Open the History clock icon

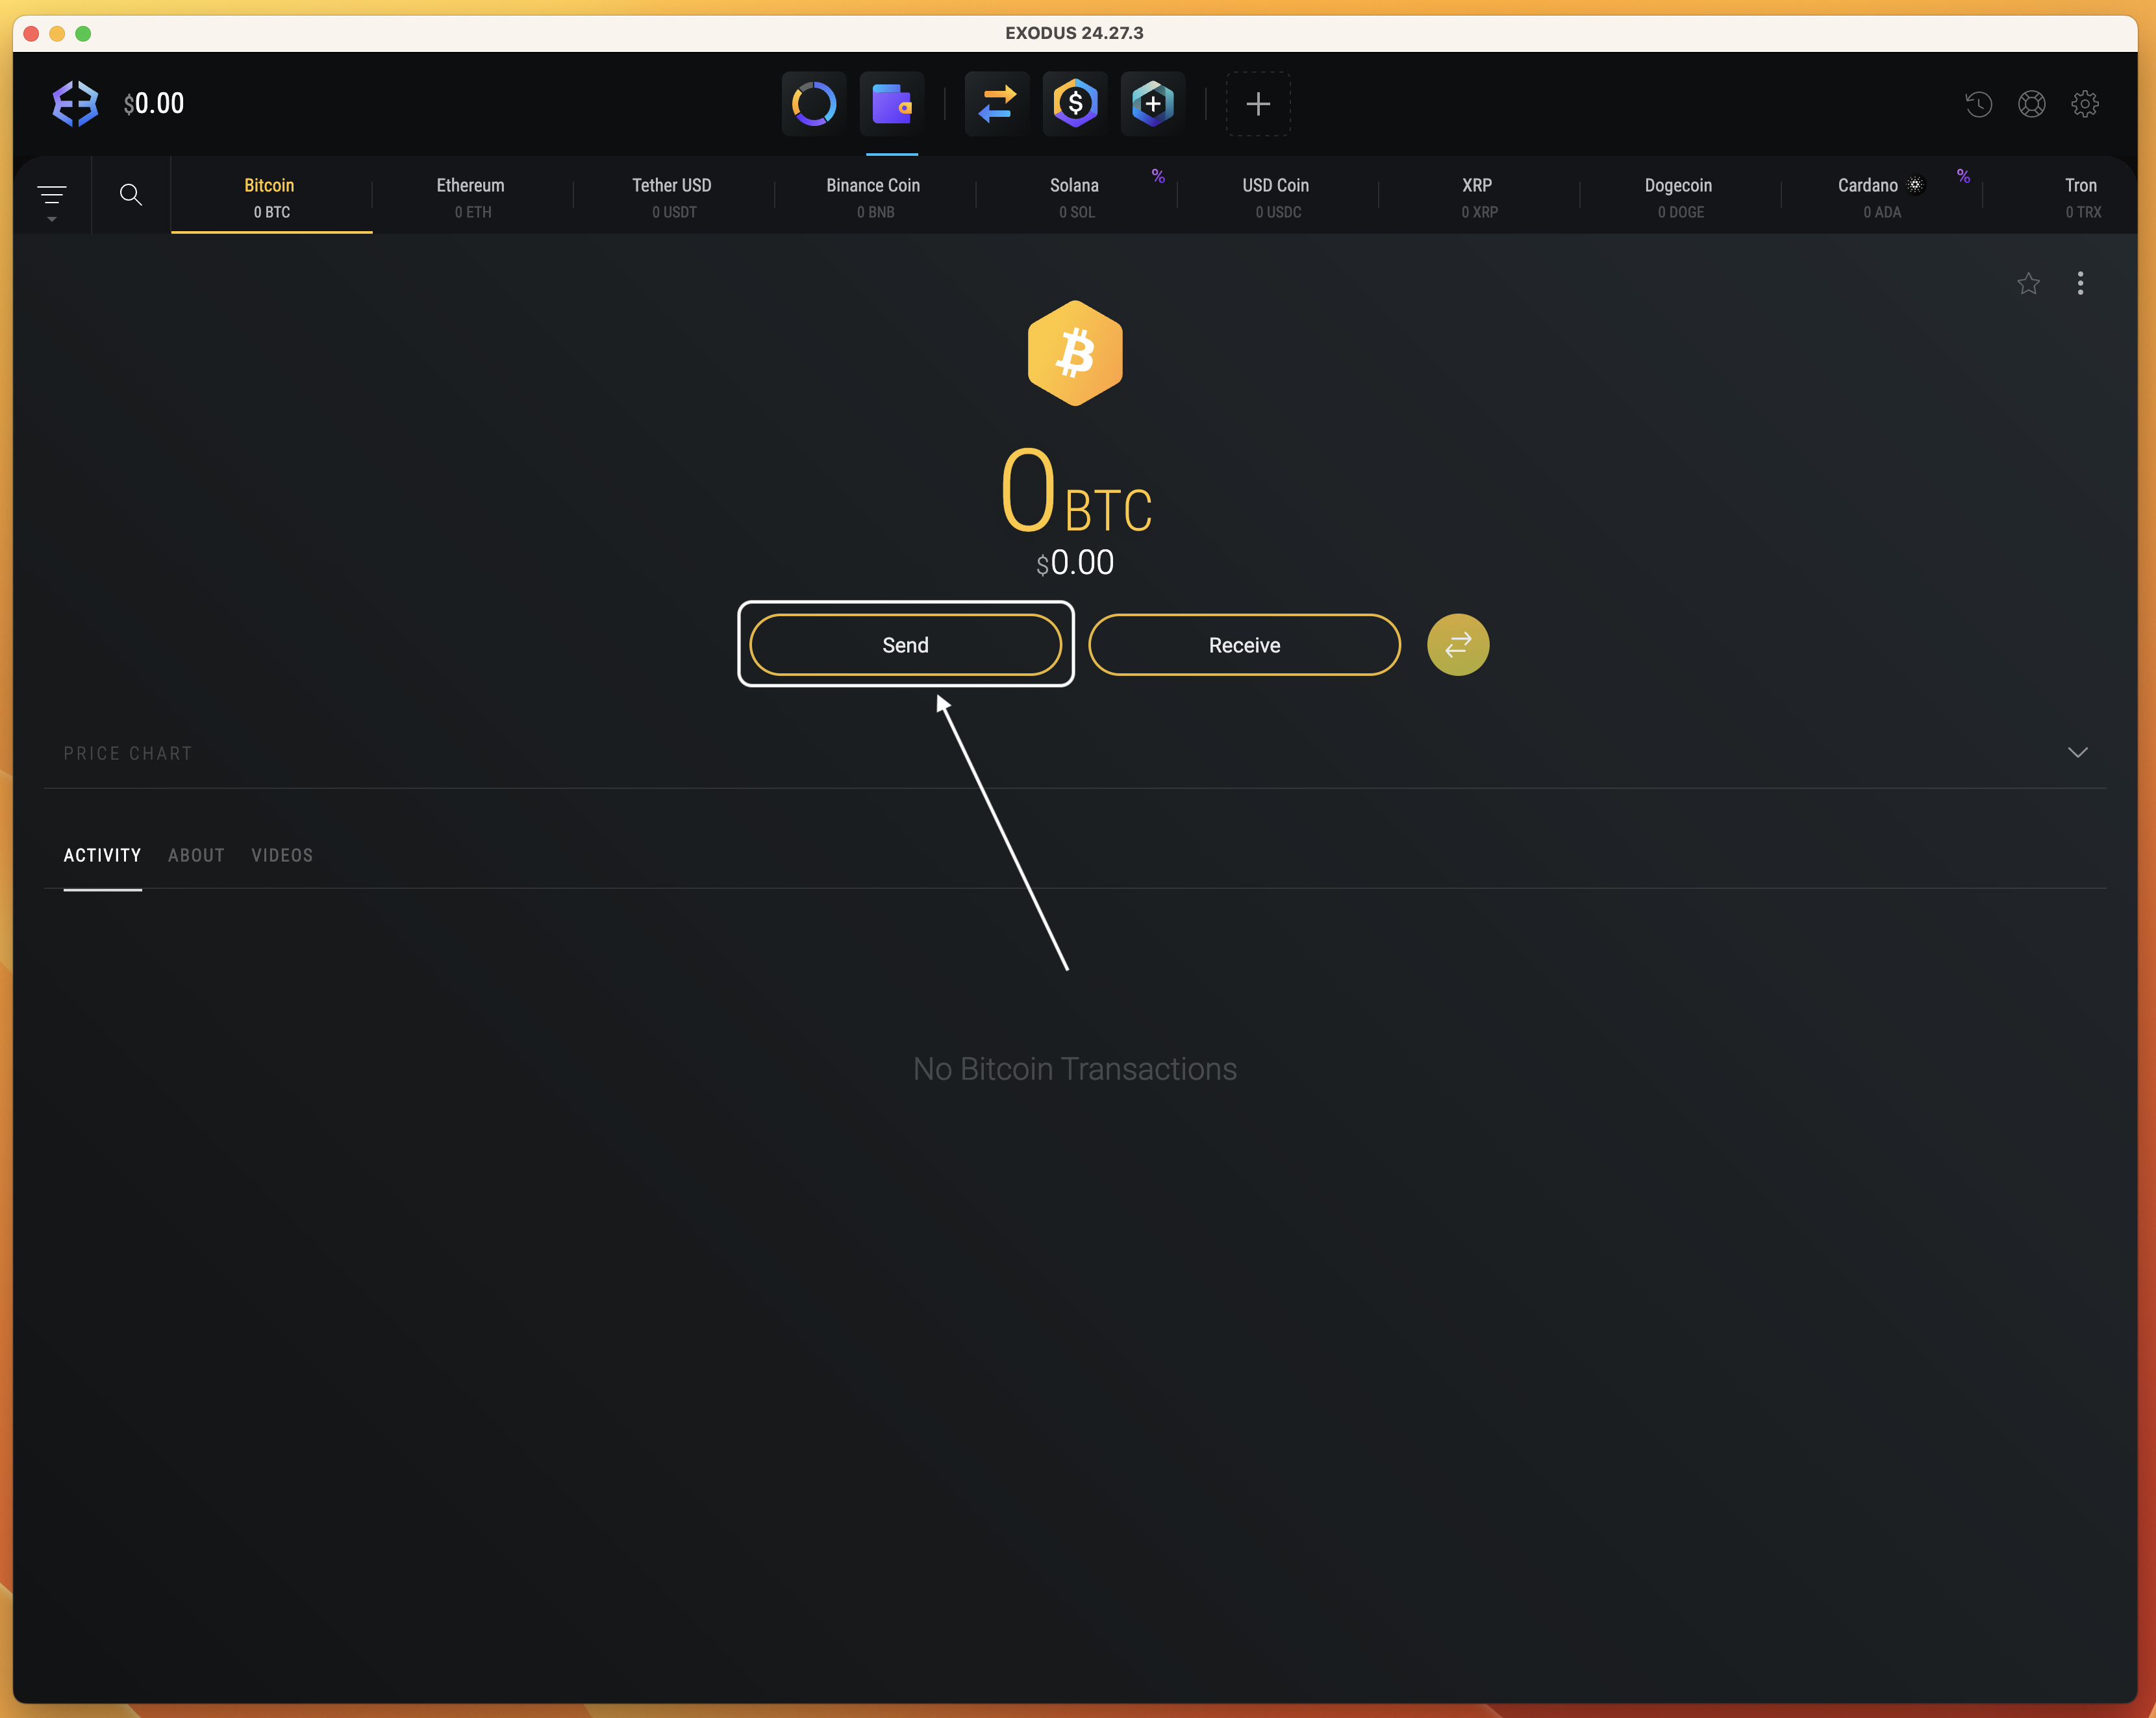pos(1978,104)
